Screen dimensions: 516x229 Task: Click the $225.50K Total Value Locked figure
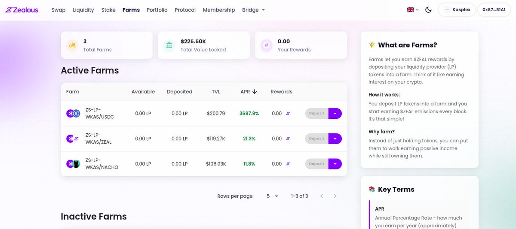tap(193, 42)
